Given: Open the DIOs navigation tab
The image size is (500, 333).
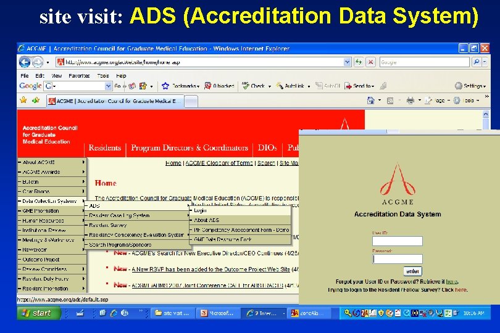Looking at the screenshot, I should pos(267,148).
